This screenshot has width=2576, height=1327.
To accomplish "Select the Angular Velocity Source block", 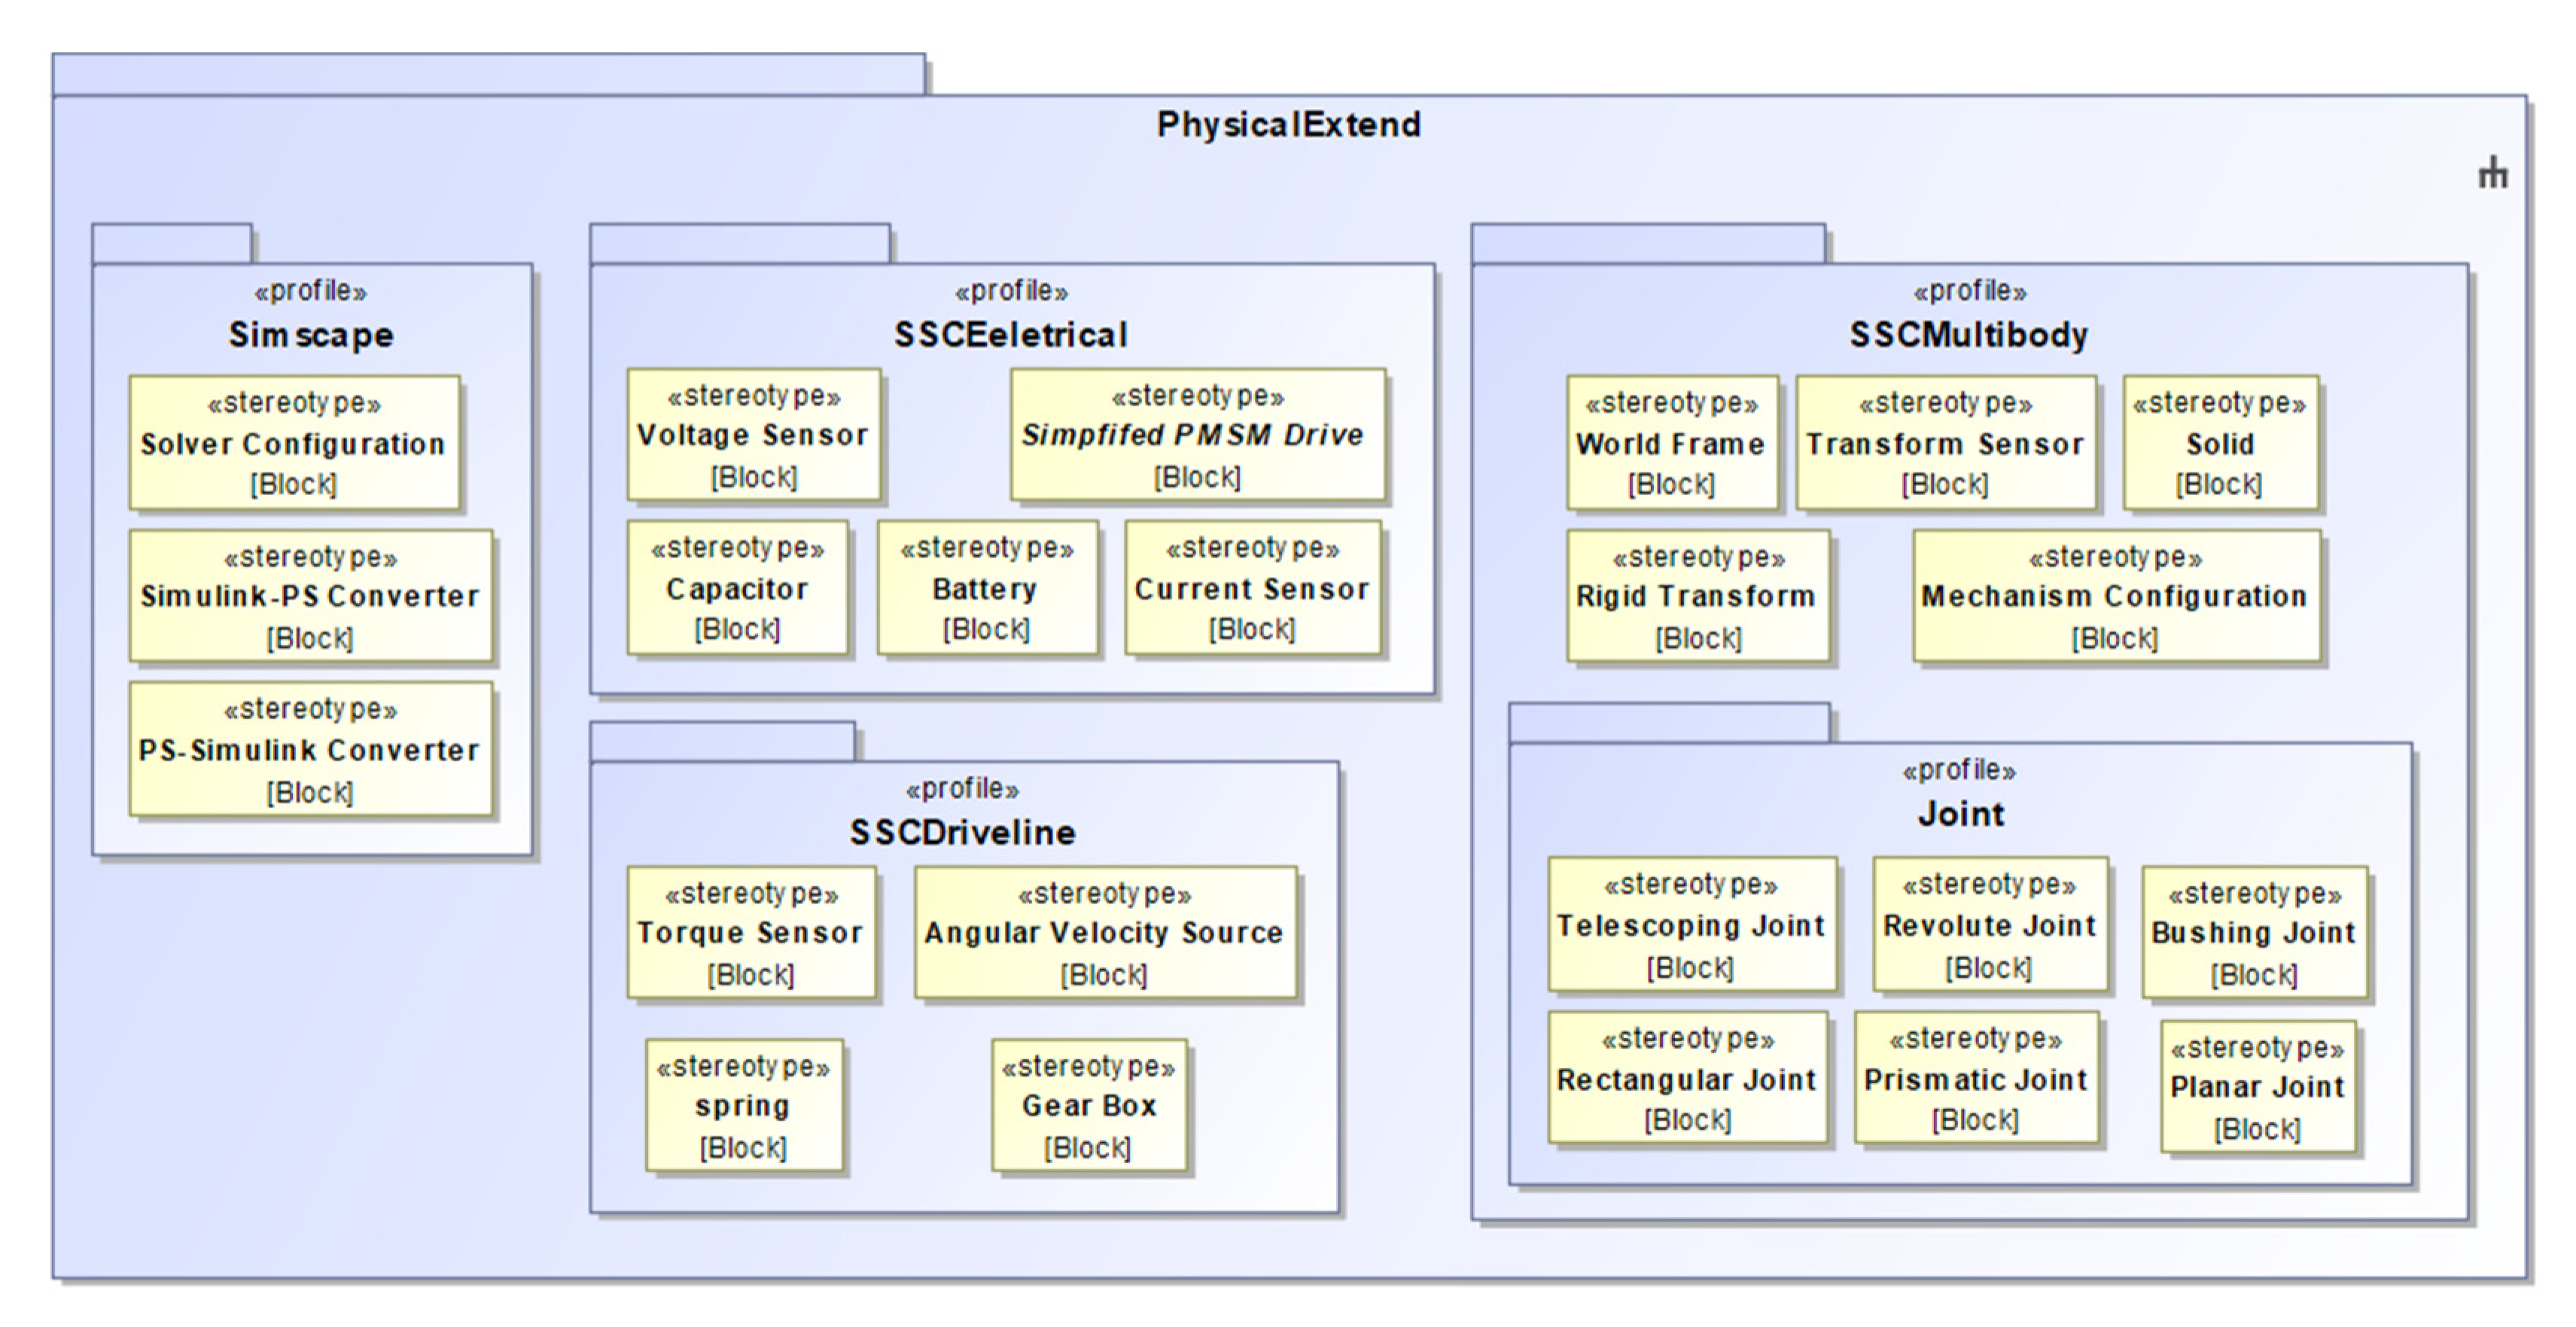I will point(1104,932).
